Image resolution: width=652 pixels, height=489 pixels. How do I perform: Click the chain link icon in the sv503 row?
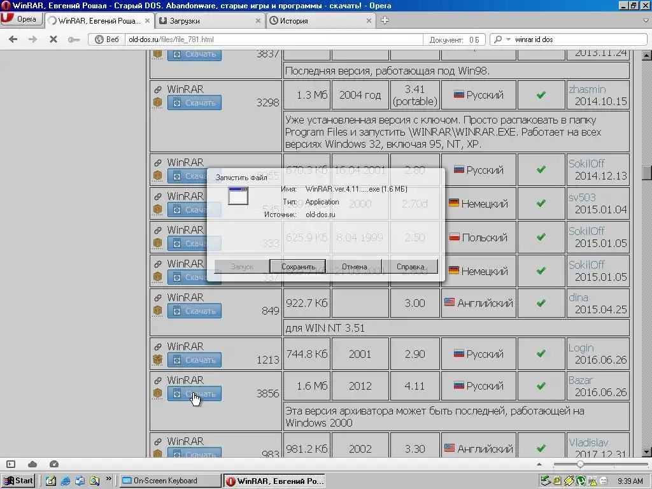158,196
